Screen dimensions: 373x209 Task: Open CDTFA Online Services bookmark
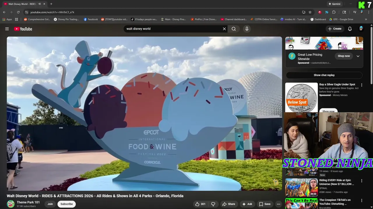pos(264,19)
